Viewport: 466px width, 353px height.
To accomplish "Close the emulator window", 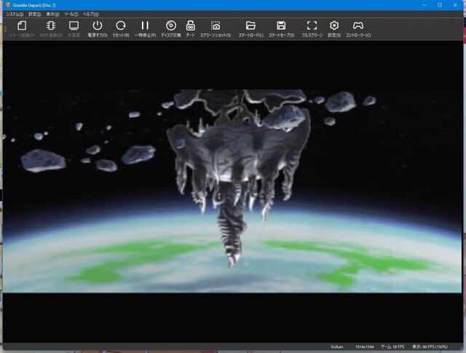I will 455,5.
